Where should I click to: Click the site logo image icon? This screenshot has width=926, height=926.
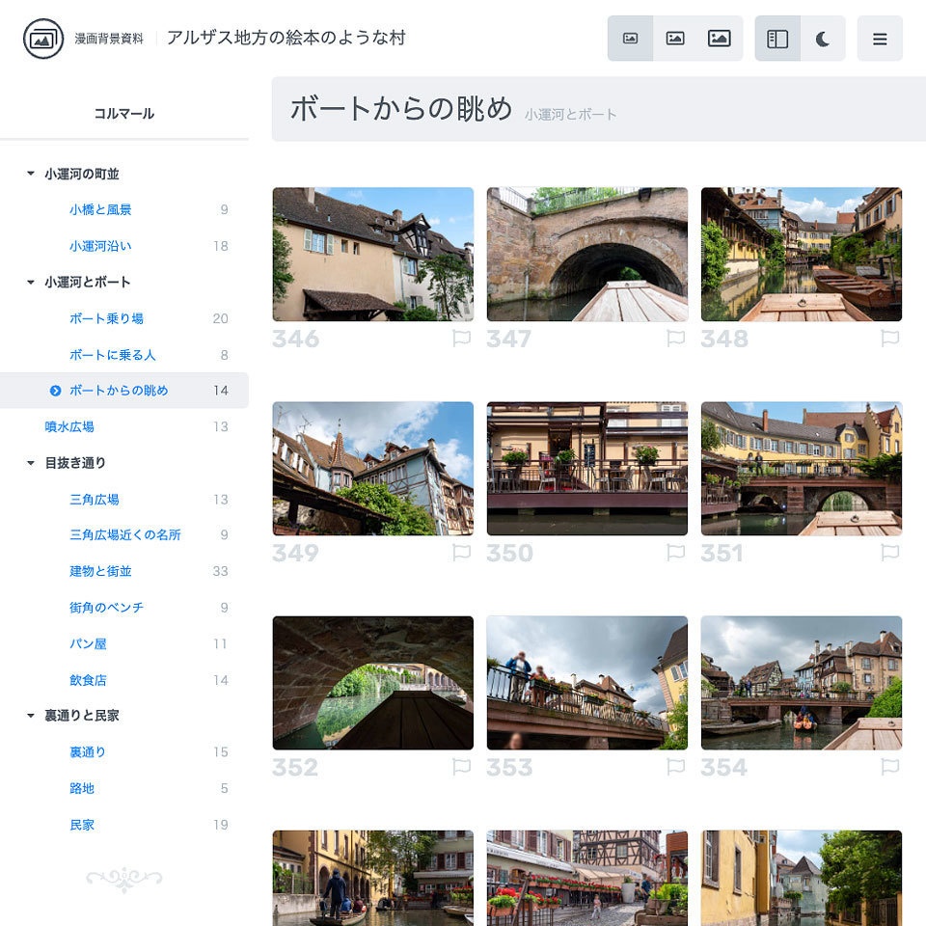(38, 38)
